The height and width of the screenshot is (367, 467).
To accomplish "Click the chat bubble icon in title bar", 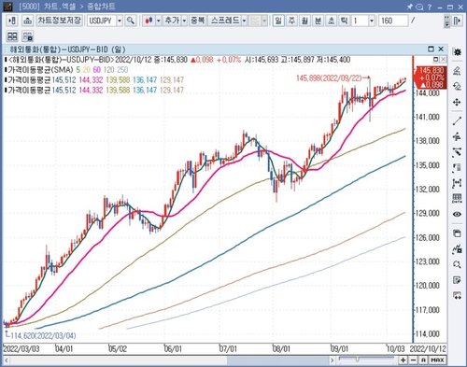I will tap(419, 7).
